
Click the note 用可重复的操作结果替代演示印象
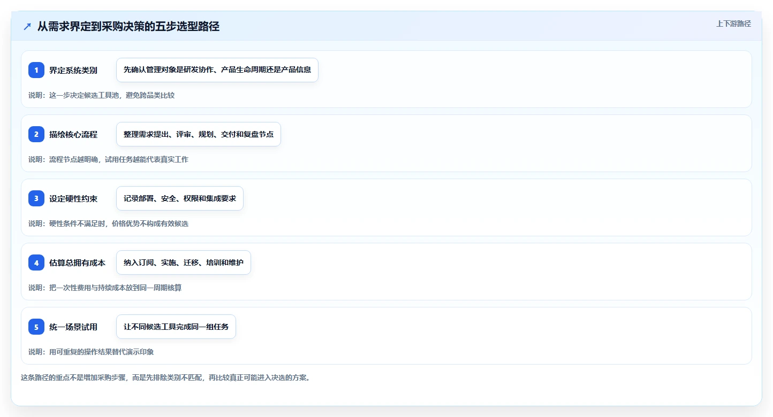(91, 352)
